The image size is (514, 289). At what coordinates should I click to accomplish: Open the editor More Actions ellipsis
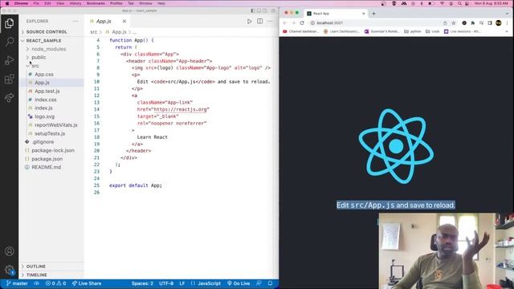pos(270,22)
